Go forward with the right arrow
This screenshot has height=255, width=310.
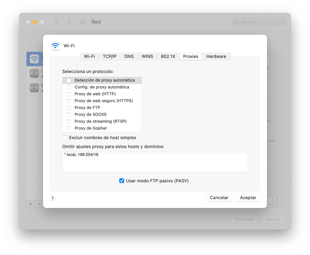click(69, 22)
